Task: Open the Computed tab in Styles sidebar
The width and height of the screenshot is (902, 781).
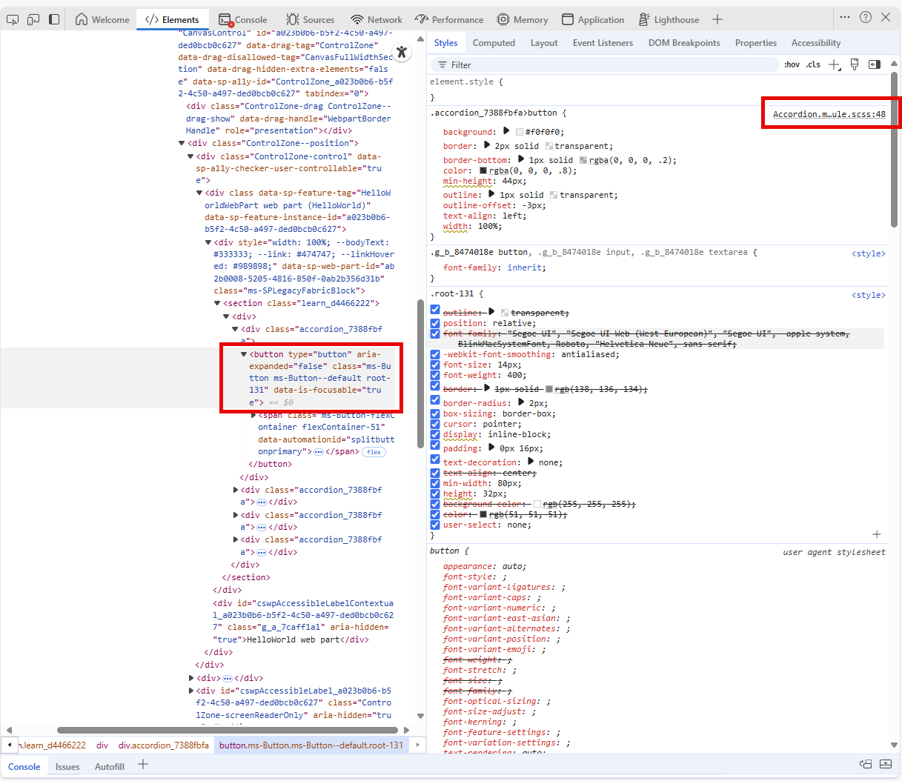Action: 494,42
